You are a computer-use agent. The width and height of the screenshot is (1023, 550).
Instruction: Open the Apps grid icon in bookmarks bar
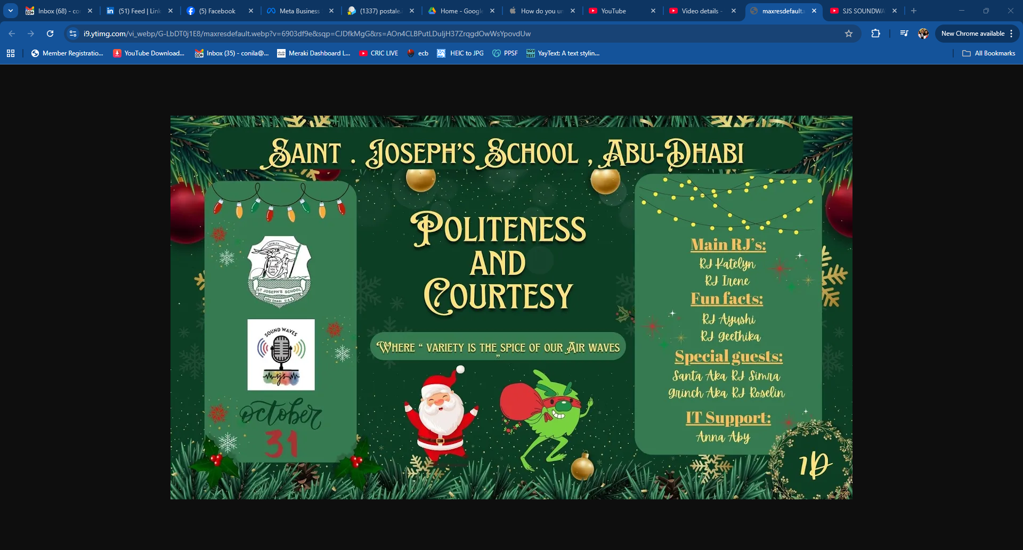(11, 53)
